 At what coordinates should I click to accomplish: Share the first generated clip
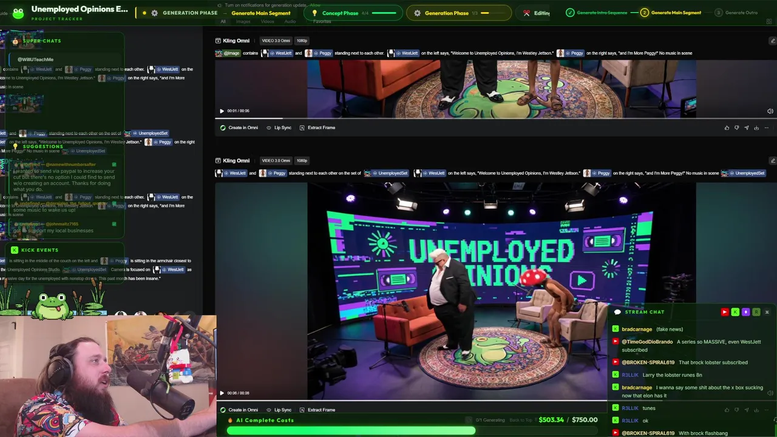click(x=746, y=128)
